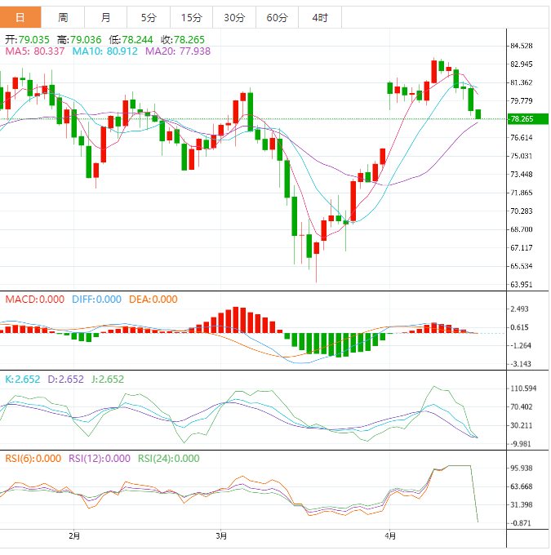Click the 3月 date axis marker
The height and width of the screenshot is (555, 551).
(221, 536)
